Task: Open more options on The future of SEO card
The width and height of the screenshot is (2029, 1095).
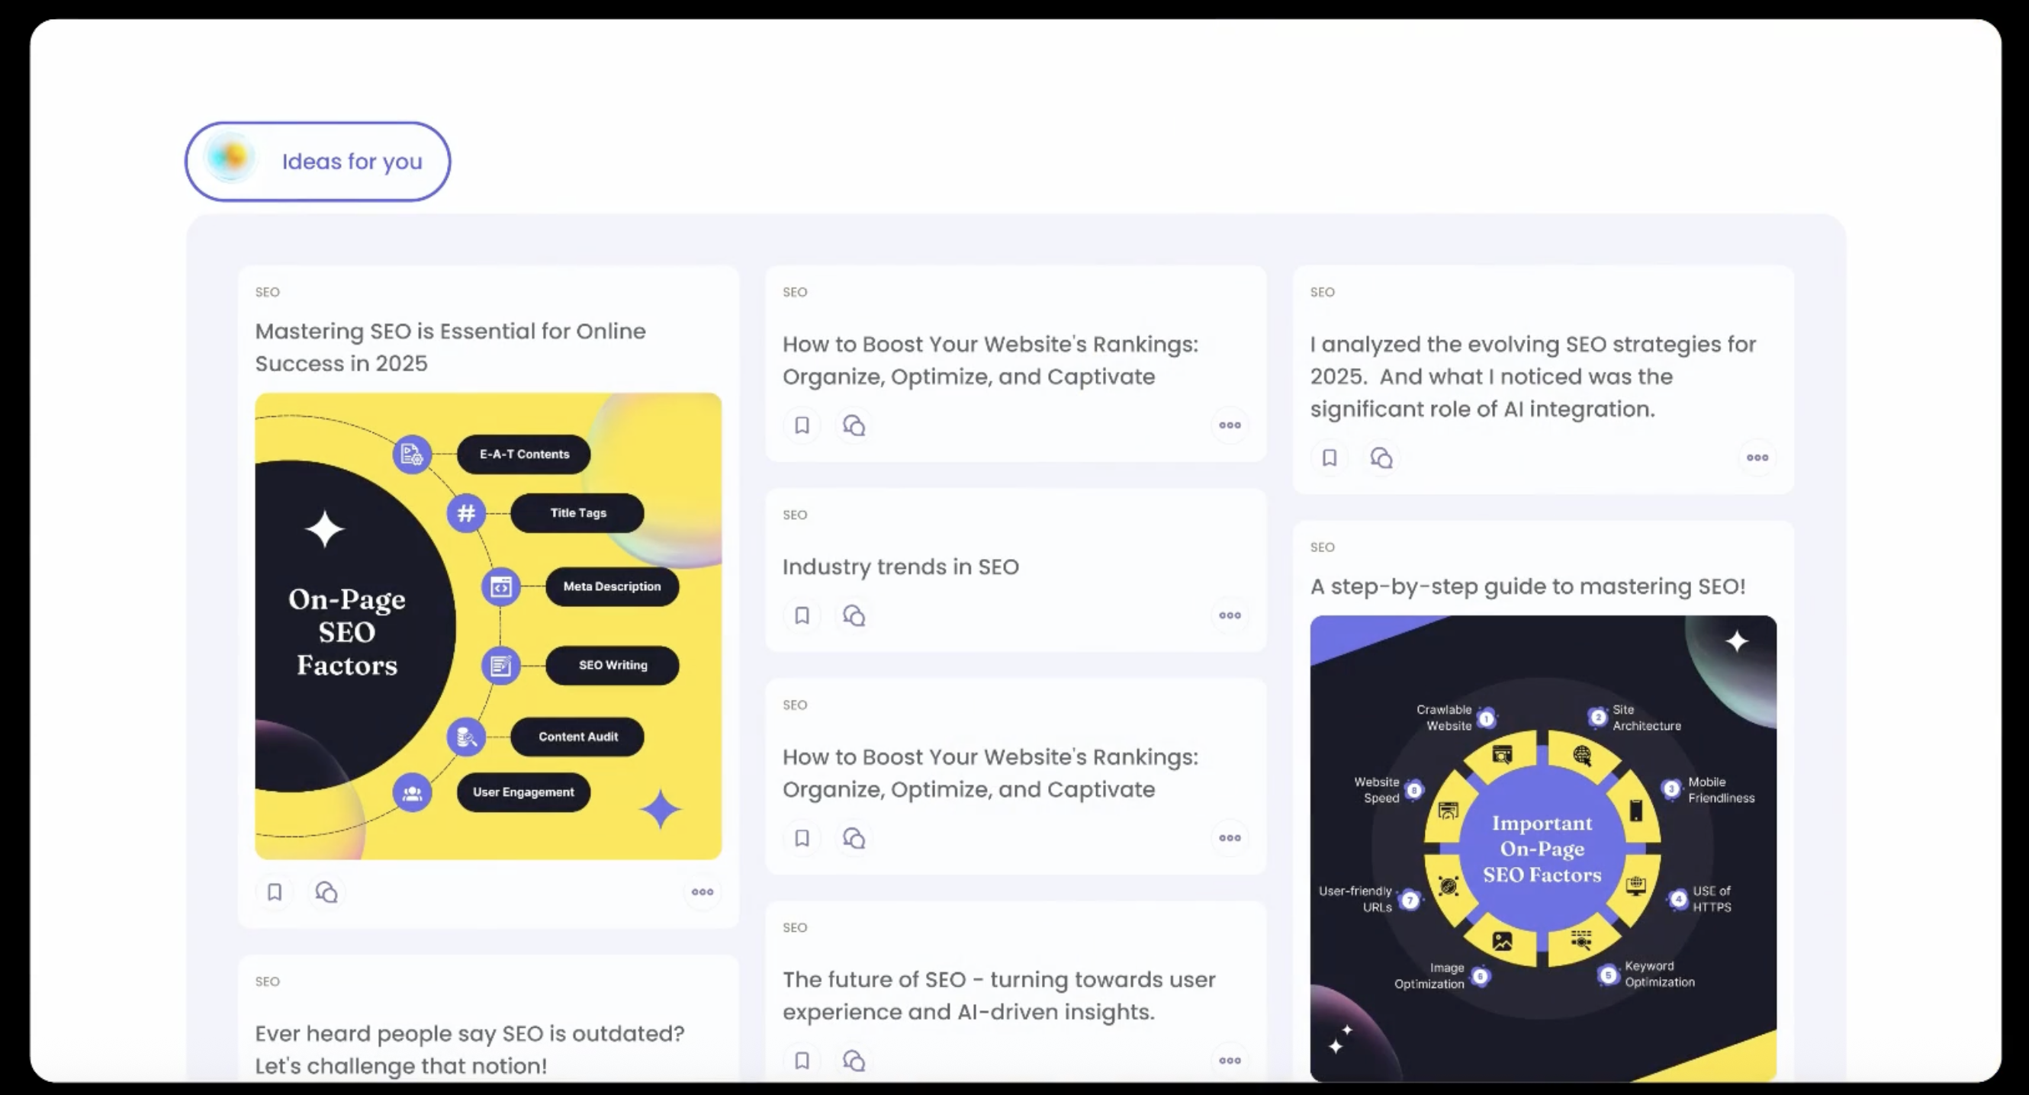Action: tap(1230, 1061)
